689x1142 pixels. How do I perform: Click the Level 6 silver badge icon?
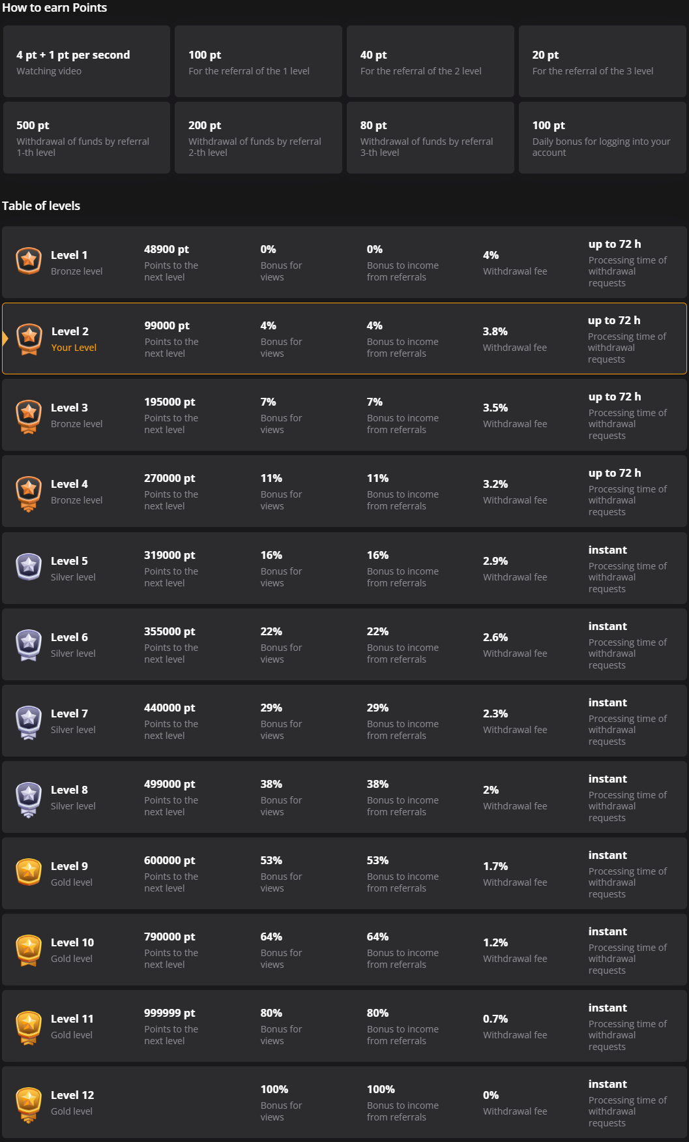29,644
